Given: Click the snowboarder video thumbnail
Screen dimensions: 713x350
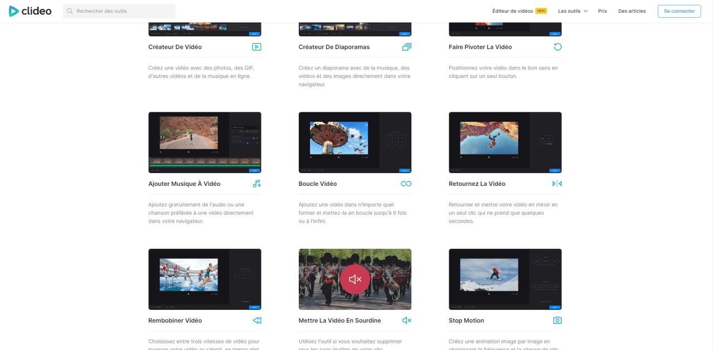Looking at the screenshot, I should pos(505,279).
